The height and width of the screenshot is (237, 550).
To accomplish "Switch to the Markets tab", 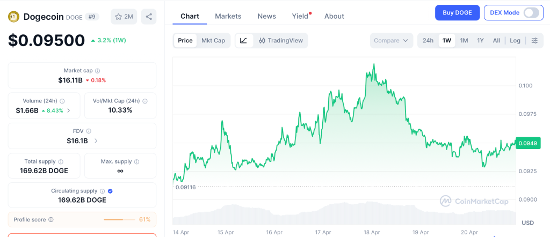I will pyautogui.click(x=228, y=16).
